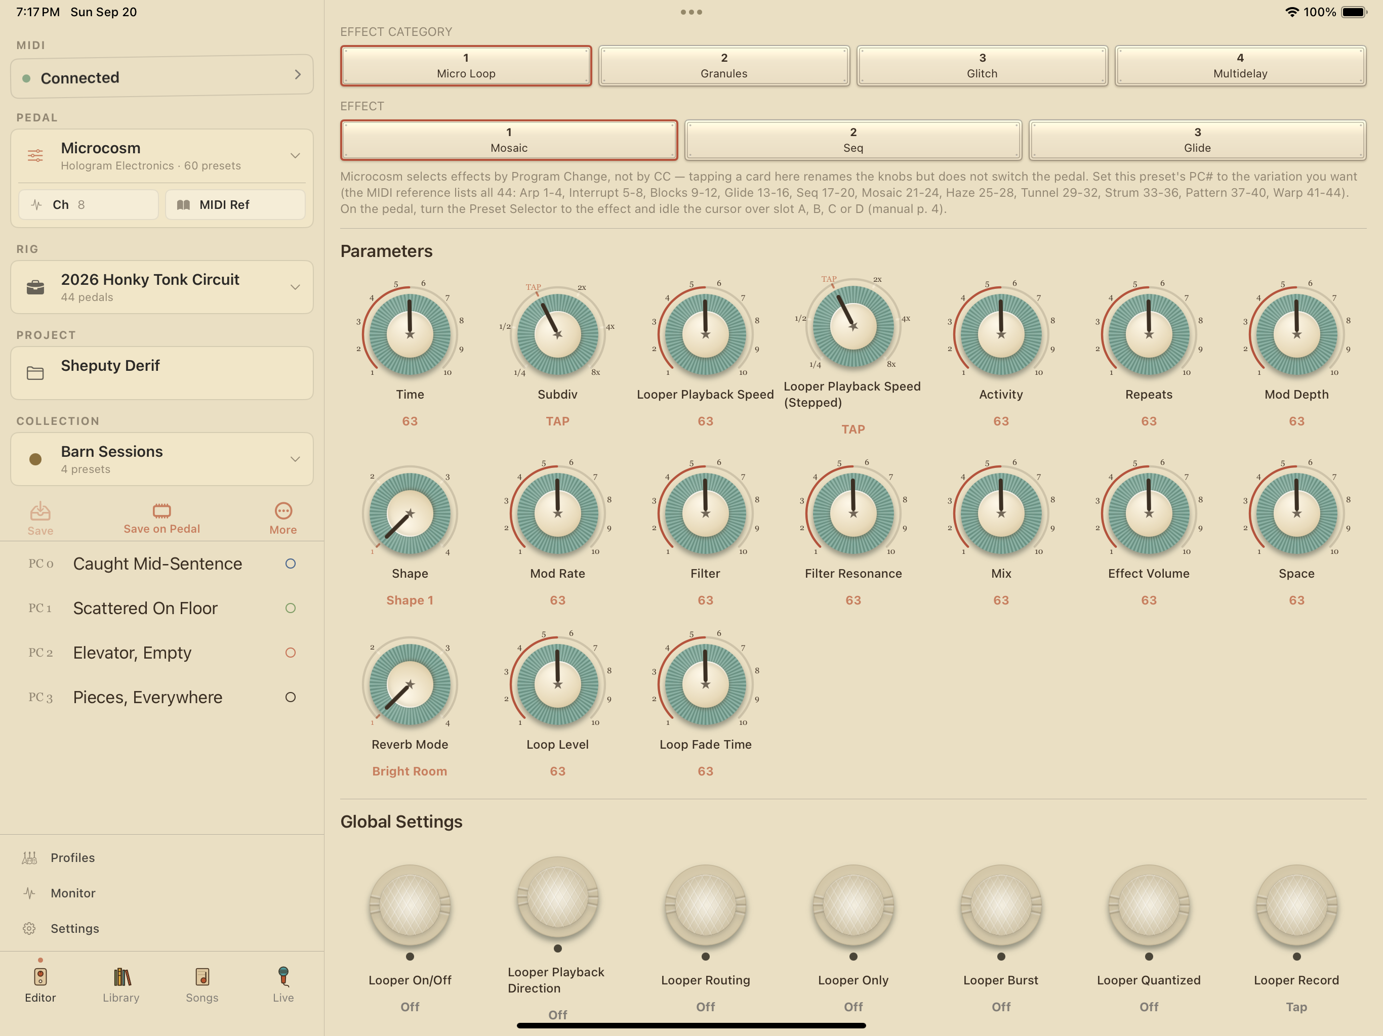The image size is (1383, 1036).
Task: Select preset Pieces, Everywhere
Action: (x=162, y=698)
